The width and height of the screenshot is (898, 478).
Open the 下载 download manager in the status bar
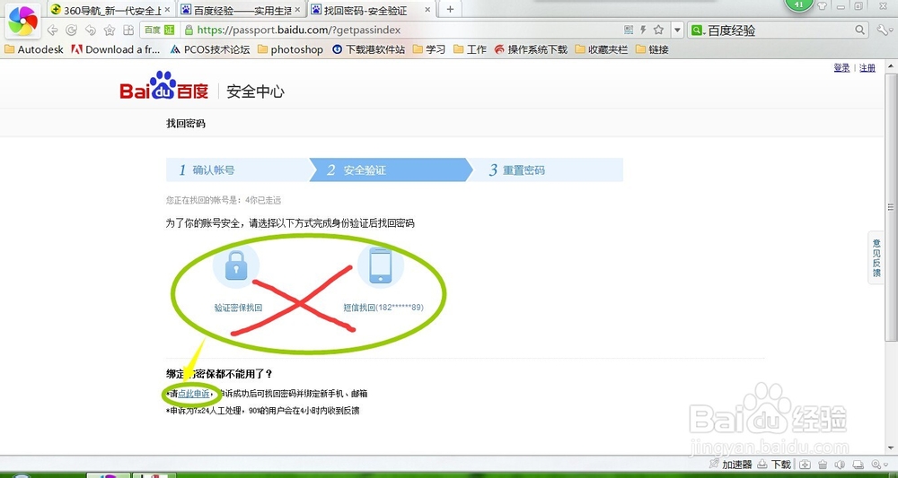(774, 465)
